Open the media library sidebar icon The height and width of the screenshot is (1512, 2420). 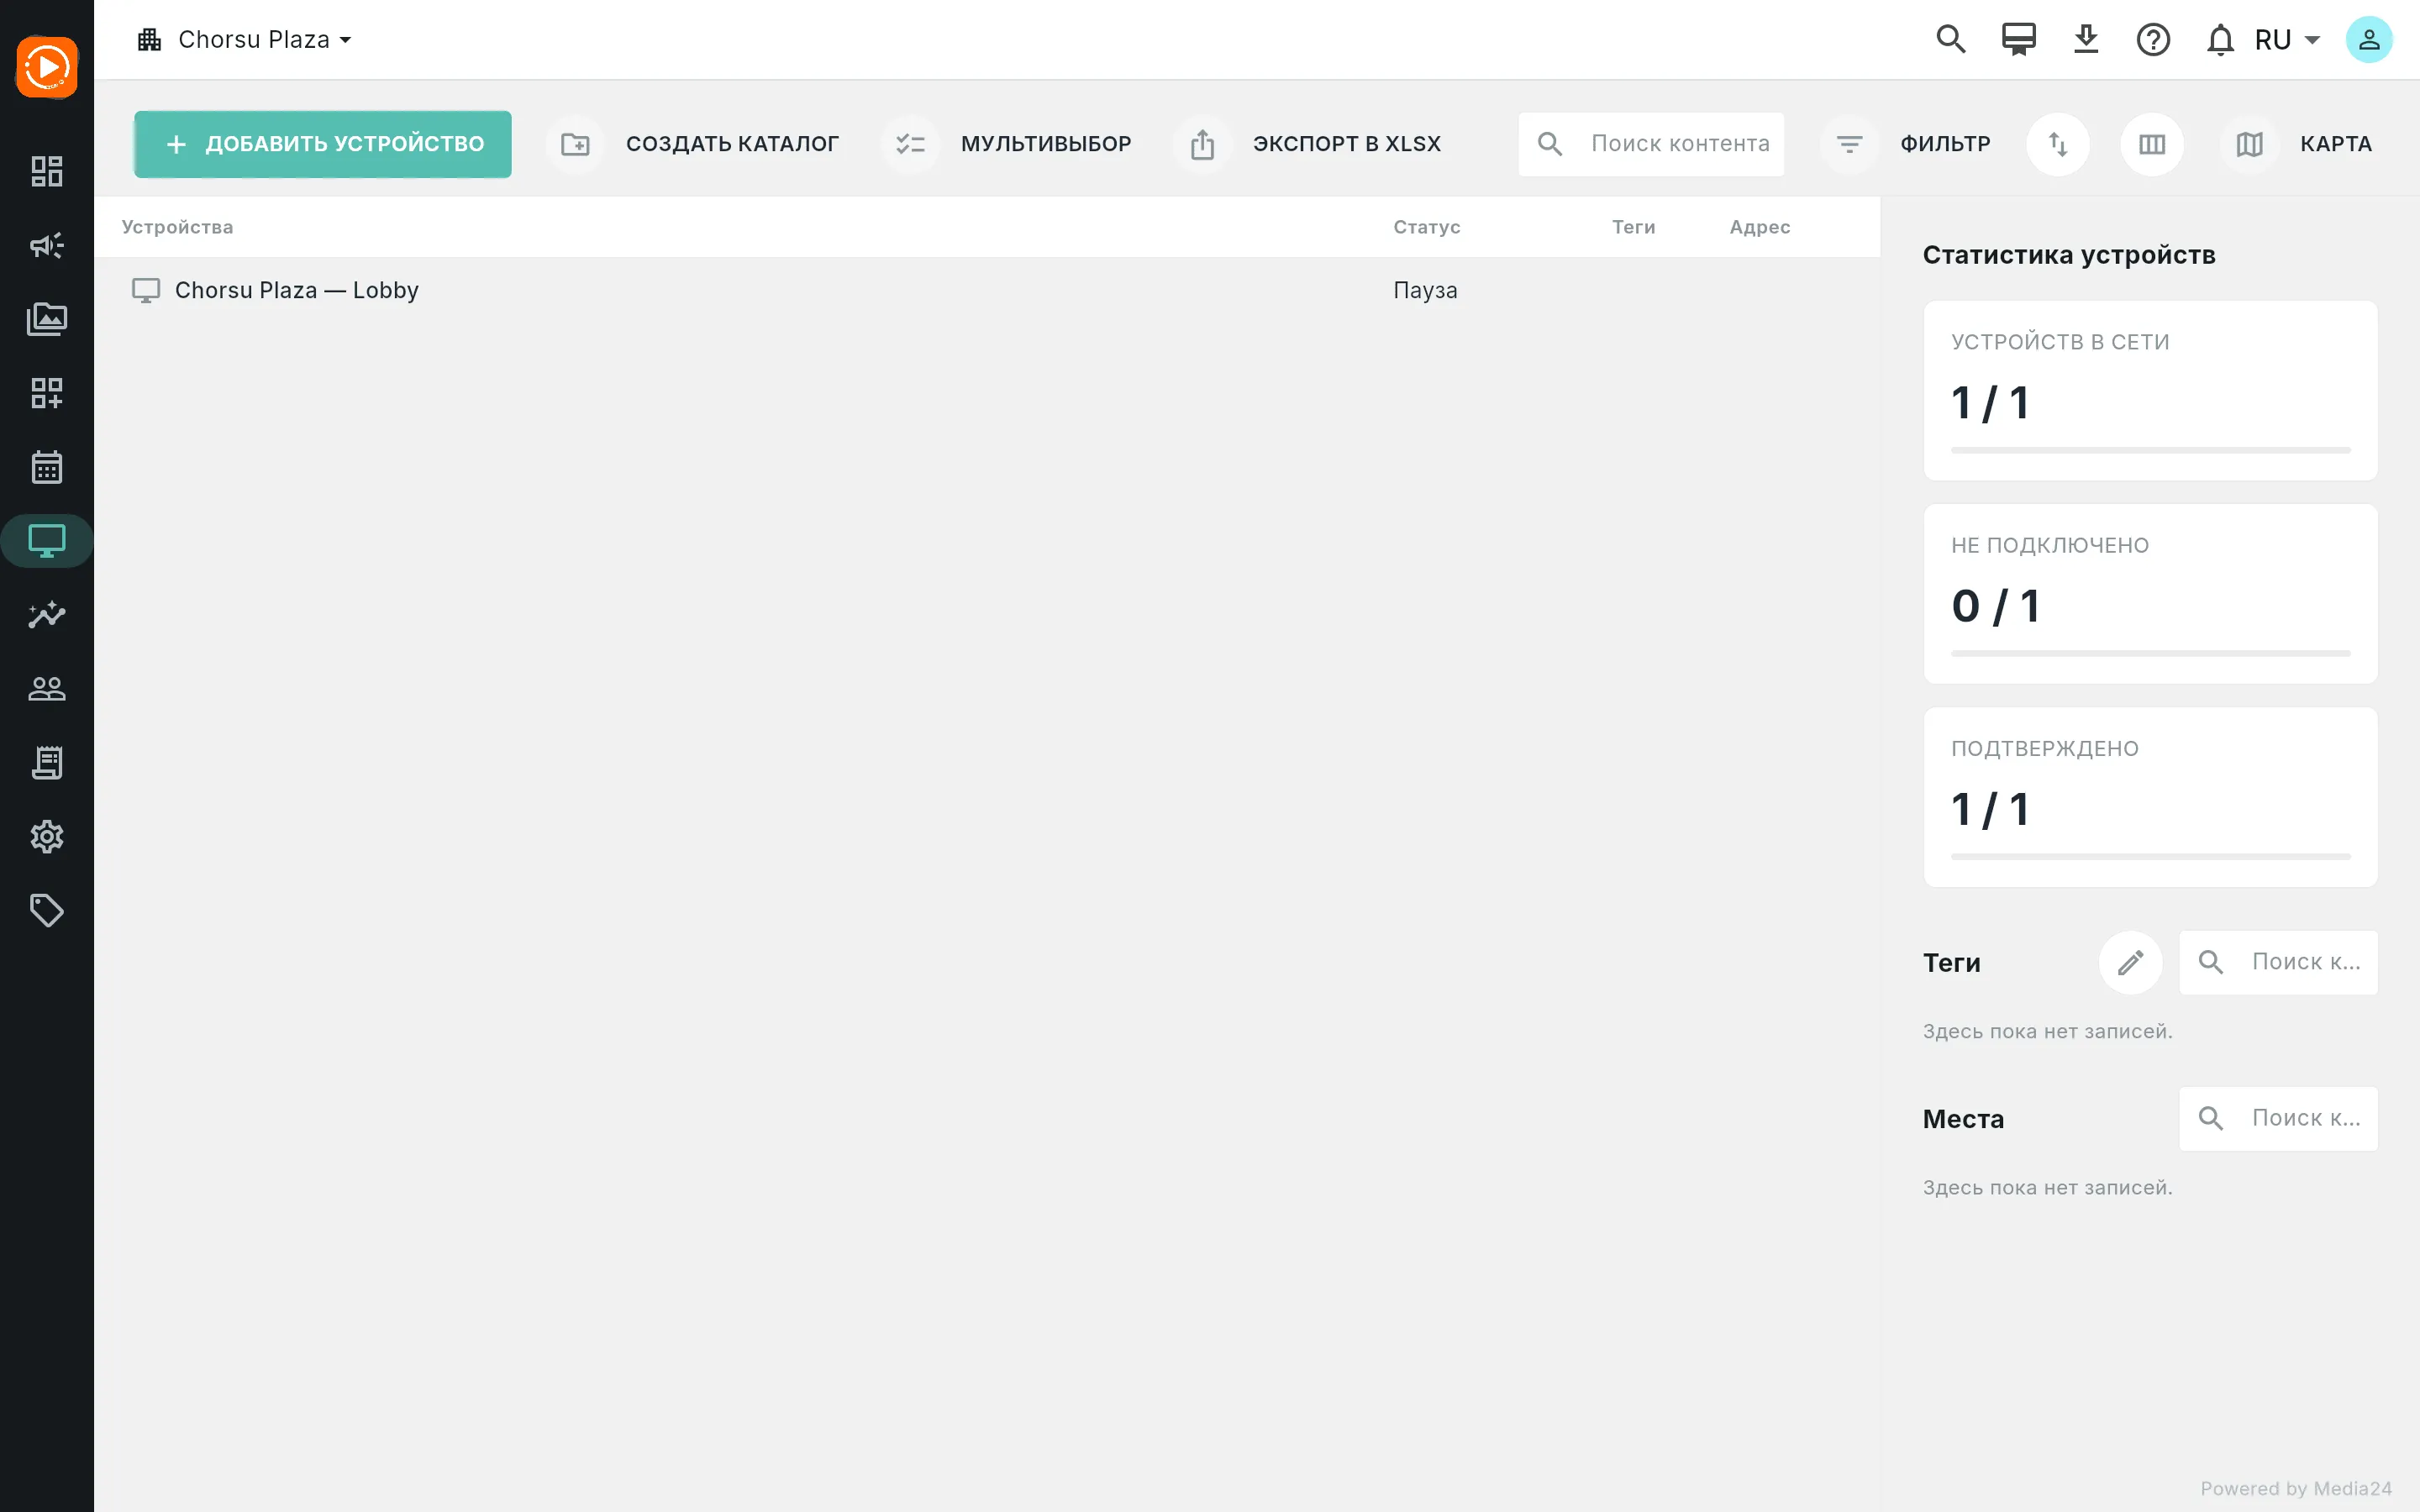[47, 319]
